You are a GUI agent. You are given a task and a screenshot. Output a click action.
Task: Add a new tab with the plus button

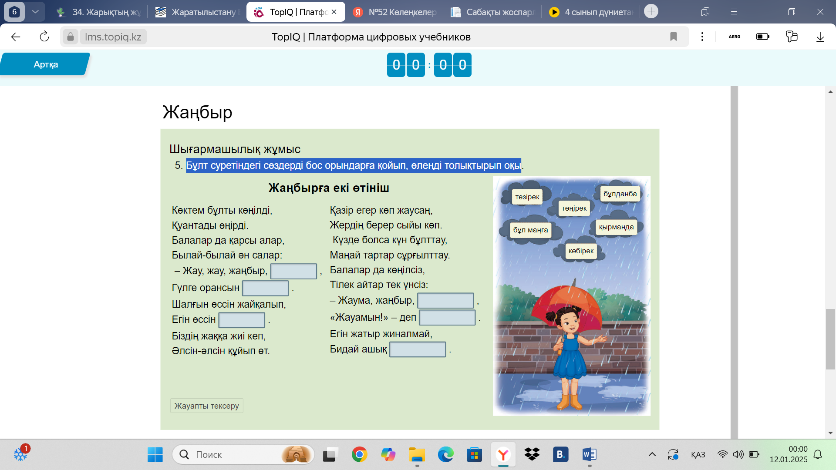point(651,11)
